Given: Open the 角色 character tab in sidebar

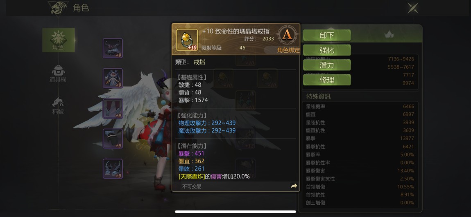Looking at the screenshot, I should 58,40.
